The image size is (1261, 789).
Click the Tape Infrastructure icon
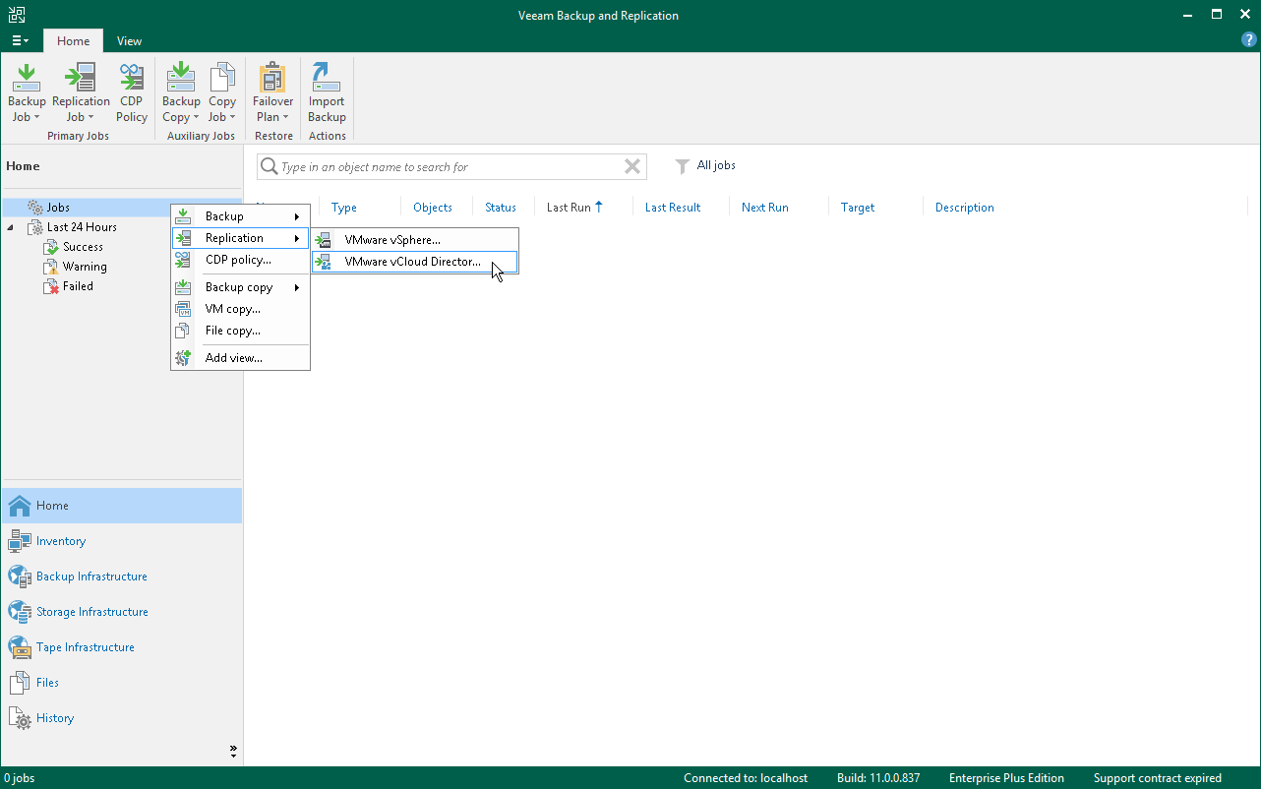20,647
